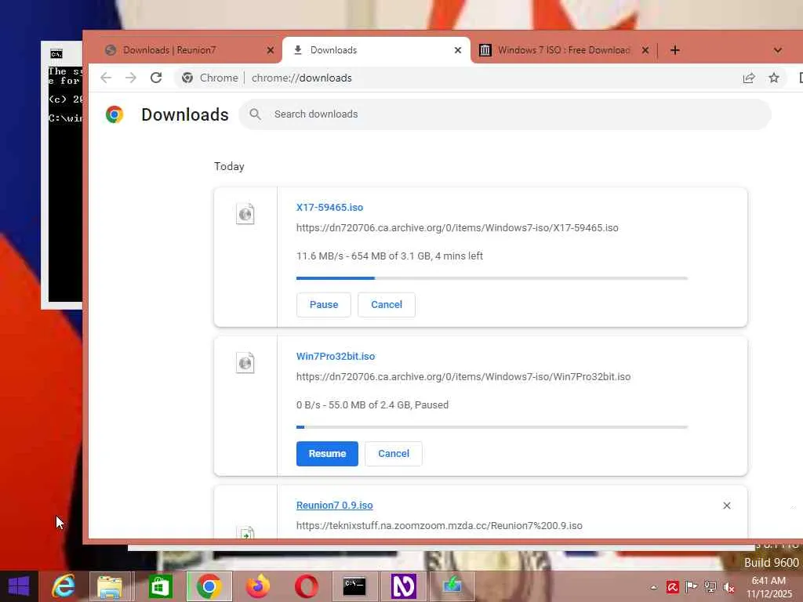Launch Firefox from the taskbar
The image size is (803, 602).
click(258, 586)
